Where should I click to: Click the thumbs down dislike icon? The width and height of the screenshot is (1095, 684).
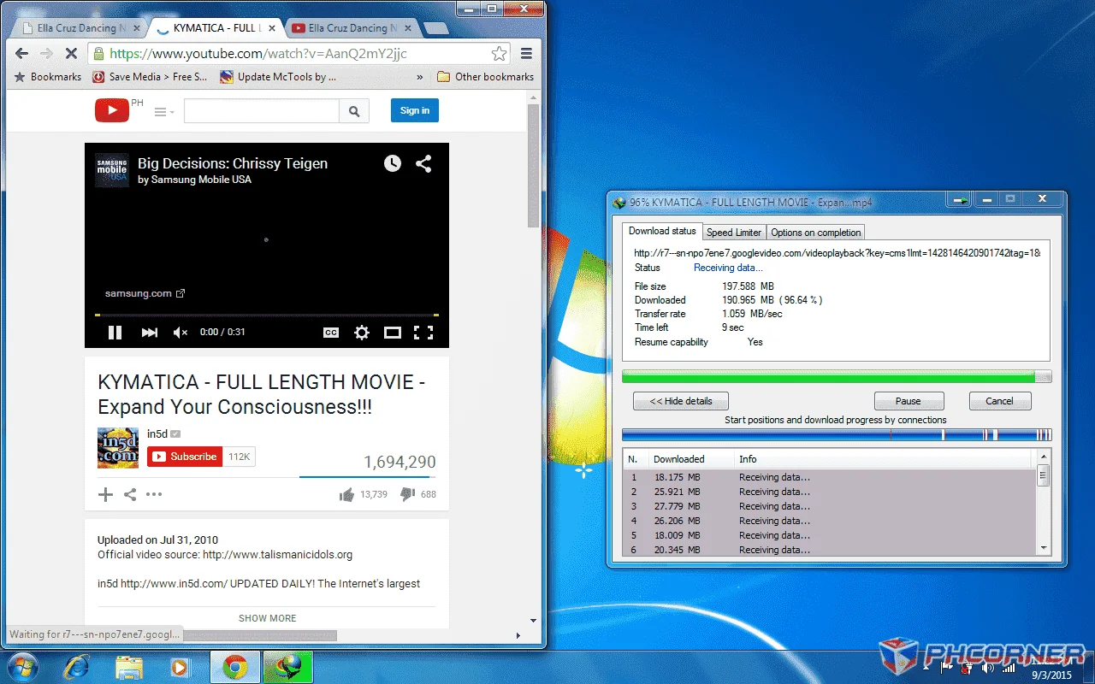(408, 494)
